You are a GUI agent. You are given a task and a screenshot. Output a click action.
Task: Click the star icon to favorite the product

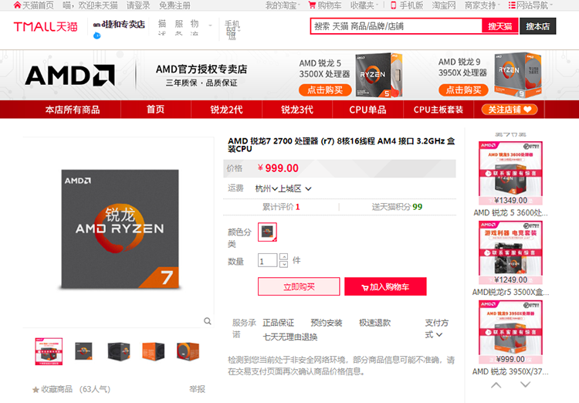36,389
